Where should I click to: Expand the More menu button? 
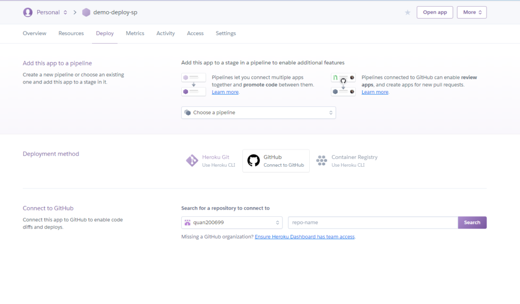coord(472,12)
